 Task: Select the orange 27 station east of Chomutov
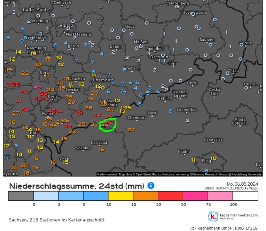tap(131, 130)
